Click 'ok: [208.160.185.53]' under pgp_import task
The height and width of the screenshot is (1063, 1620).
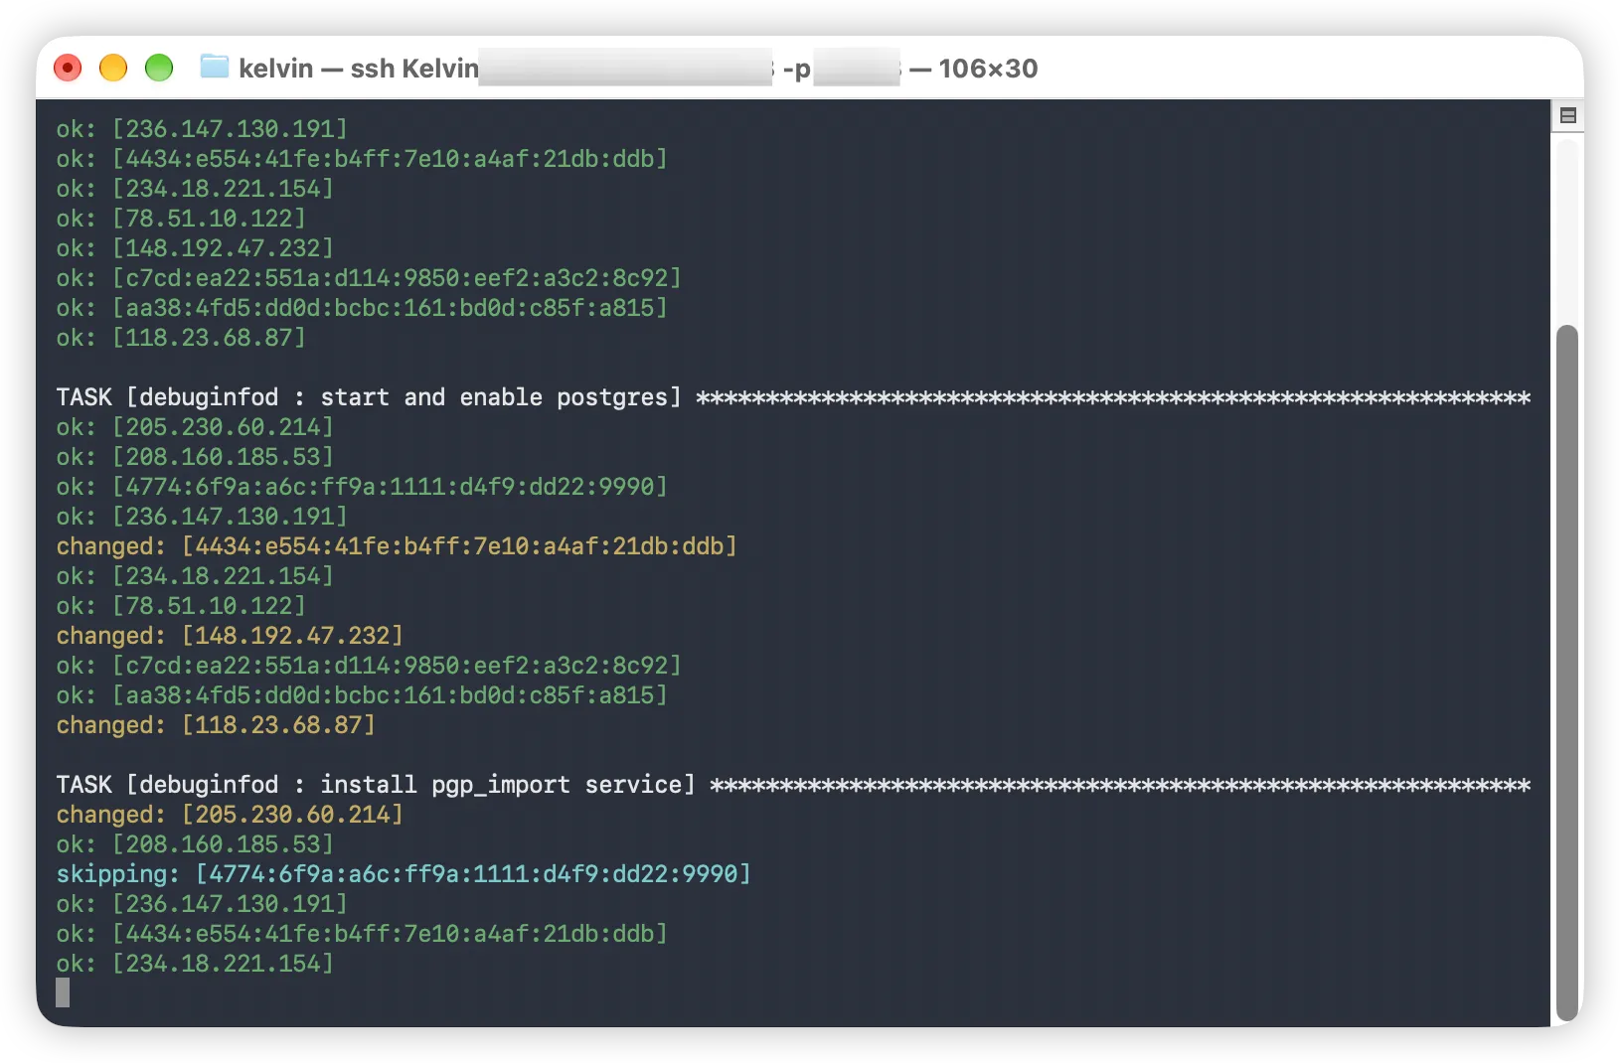(x=195, y=844)
